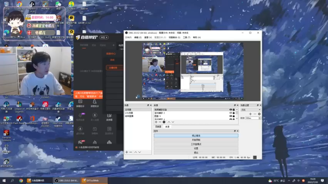Move scene up arrow in OBS scenes panel
328x184 pixels.
pos(136,152)
